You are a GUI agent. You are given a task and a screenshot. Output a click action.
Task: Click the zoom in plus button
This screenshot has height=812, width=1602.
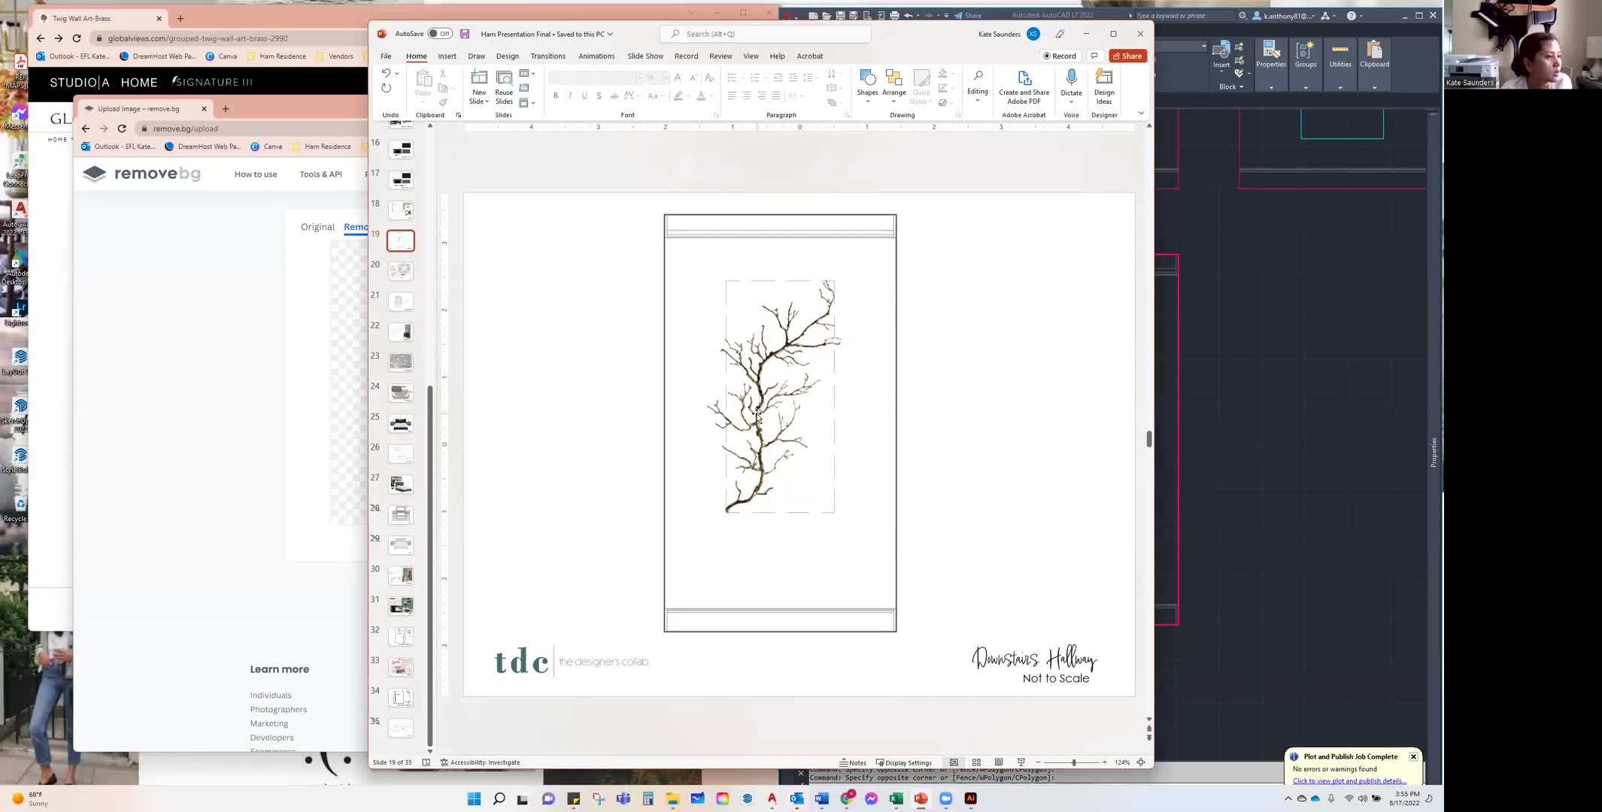(x=1104, y=762)
